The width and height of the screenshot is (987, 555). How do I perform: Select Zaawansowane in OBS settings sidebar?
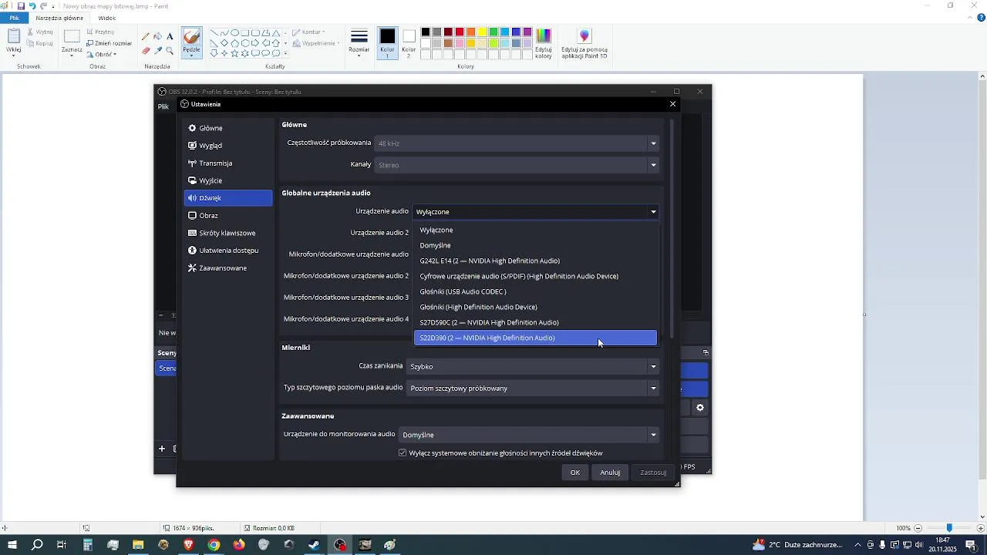pyautogui.click(x=228, y=268)
